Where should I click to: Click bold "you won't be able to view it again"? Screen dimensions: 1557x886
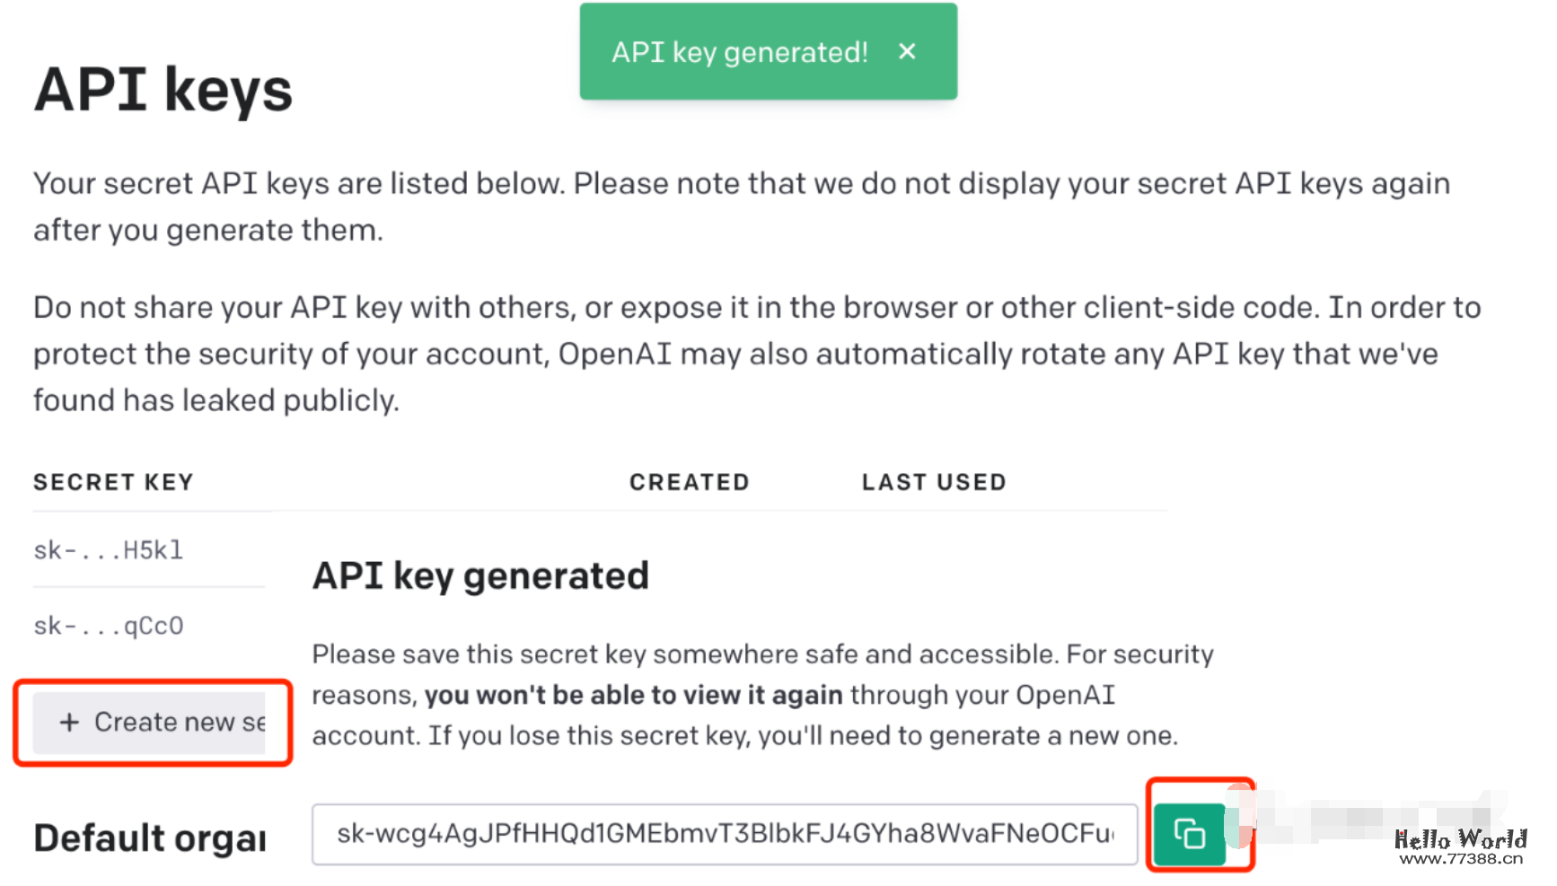(x=633, y=696)
